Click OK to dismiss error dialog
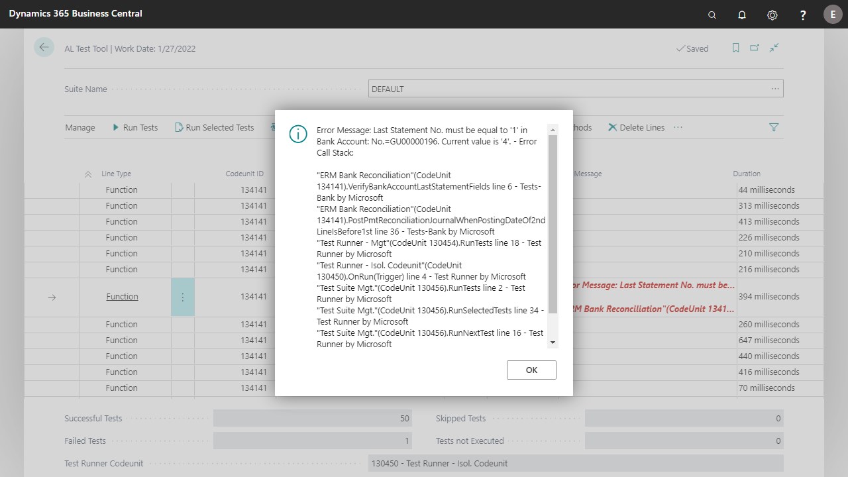 click(x=531, y=370)
